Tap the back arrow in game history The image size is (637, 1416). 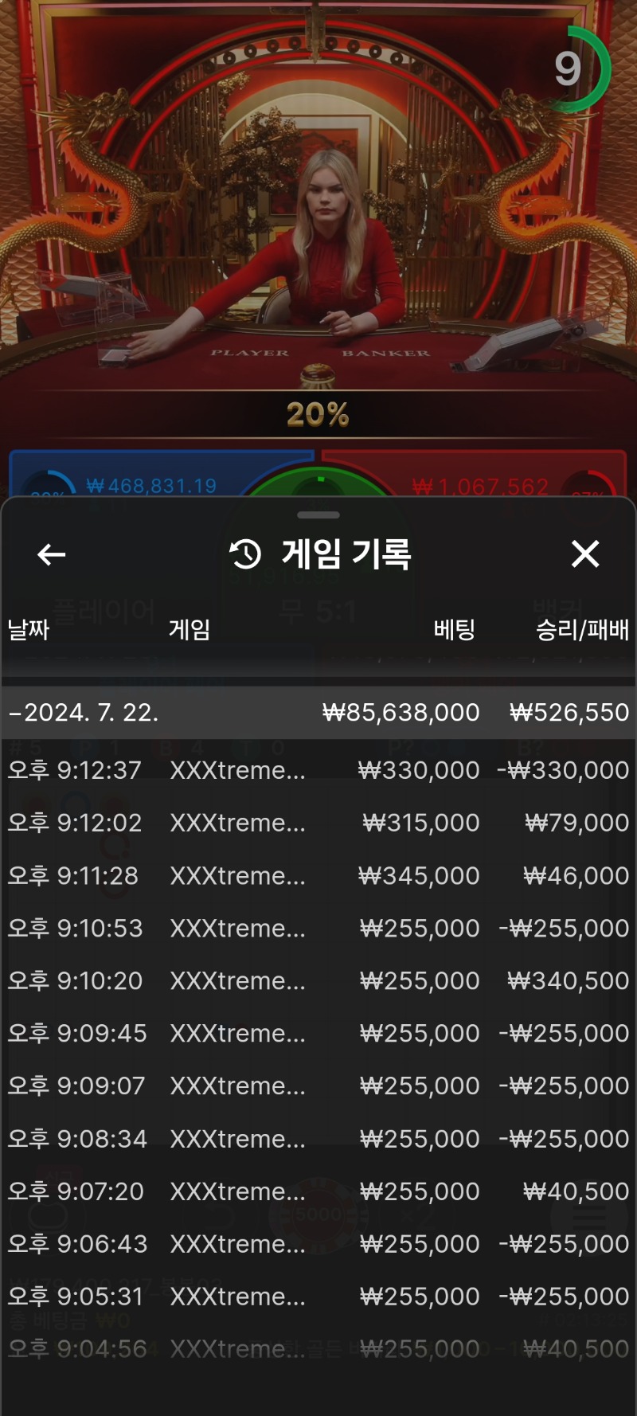click(52, 554)
